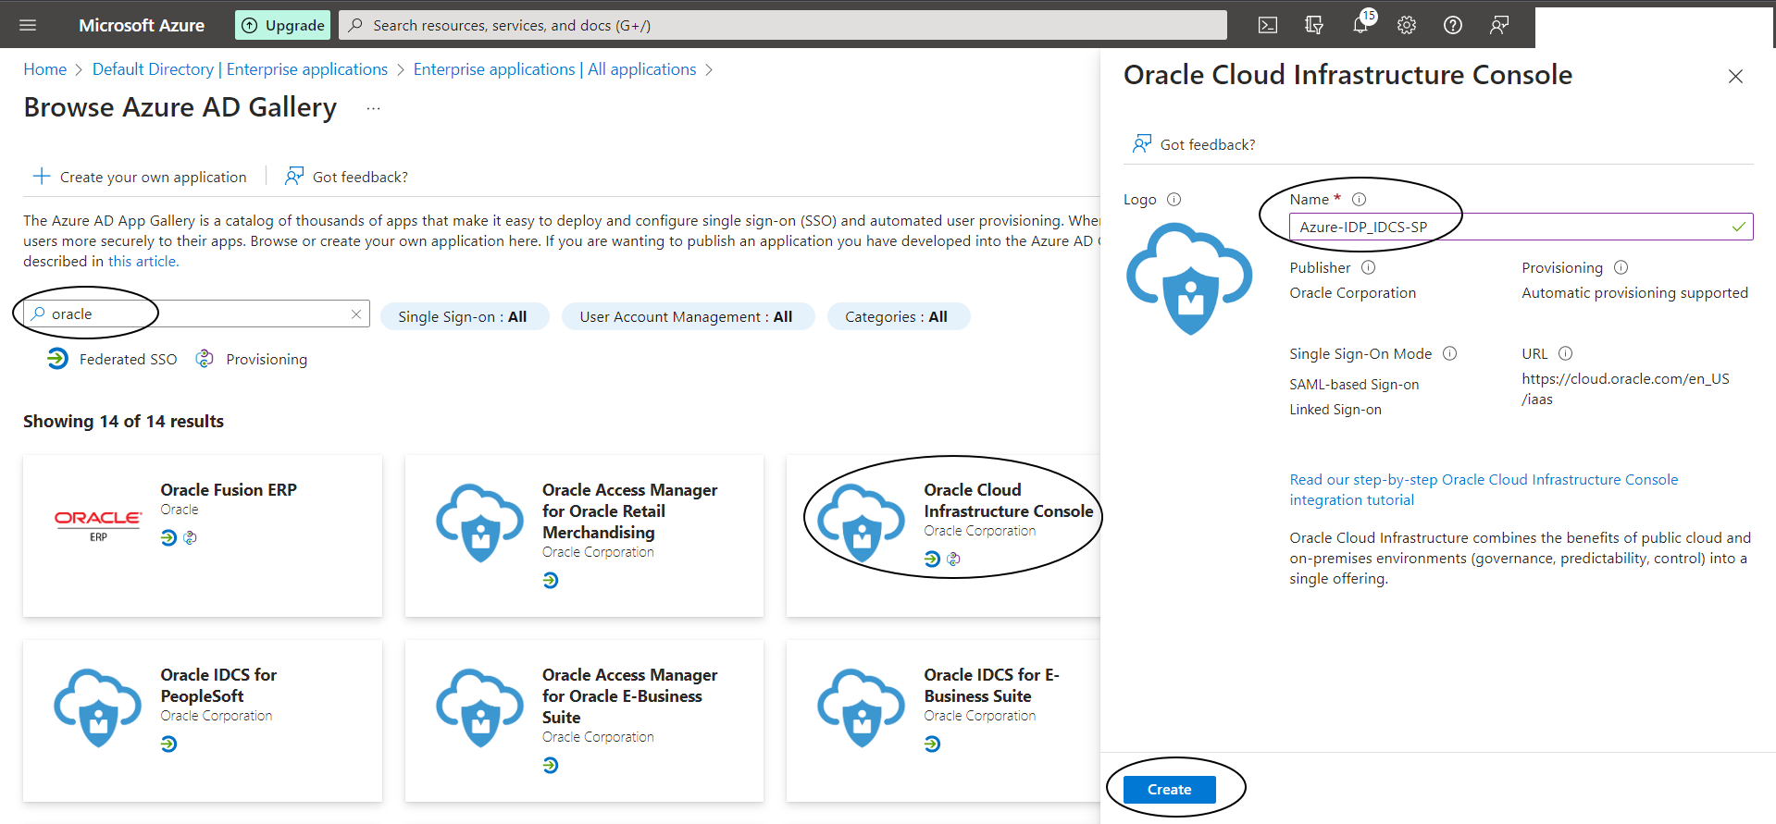1776x824 pixels.
Task: Open the Categories filter
Action: click(896, 317)
